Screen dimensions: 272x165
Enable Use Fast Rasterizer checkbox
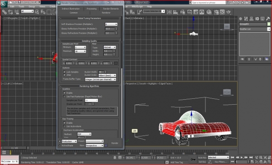[x=64, y=96]
